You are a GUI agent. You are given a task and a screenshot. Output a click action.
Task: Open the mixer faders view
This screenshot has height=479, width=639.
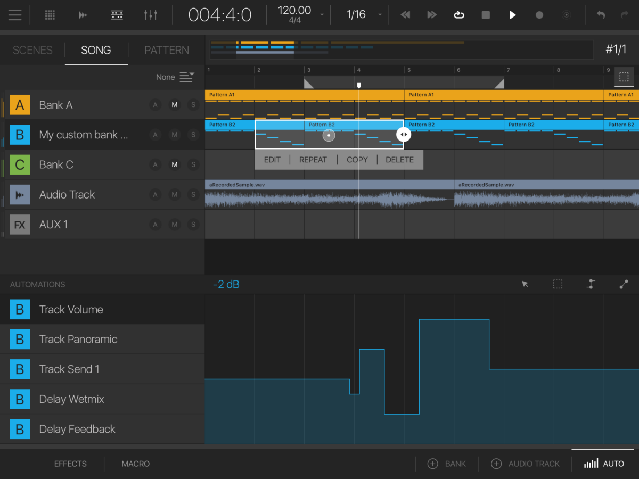151,15
